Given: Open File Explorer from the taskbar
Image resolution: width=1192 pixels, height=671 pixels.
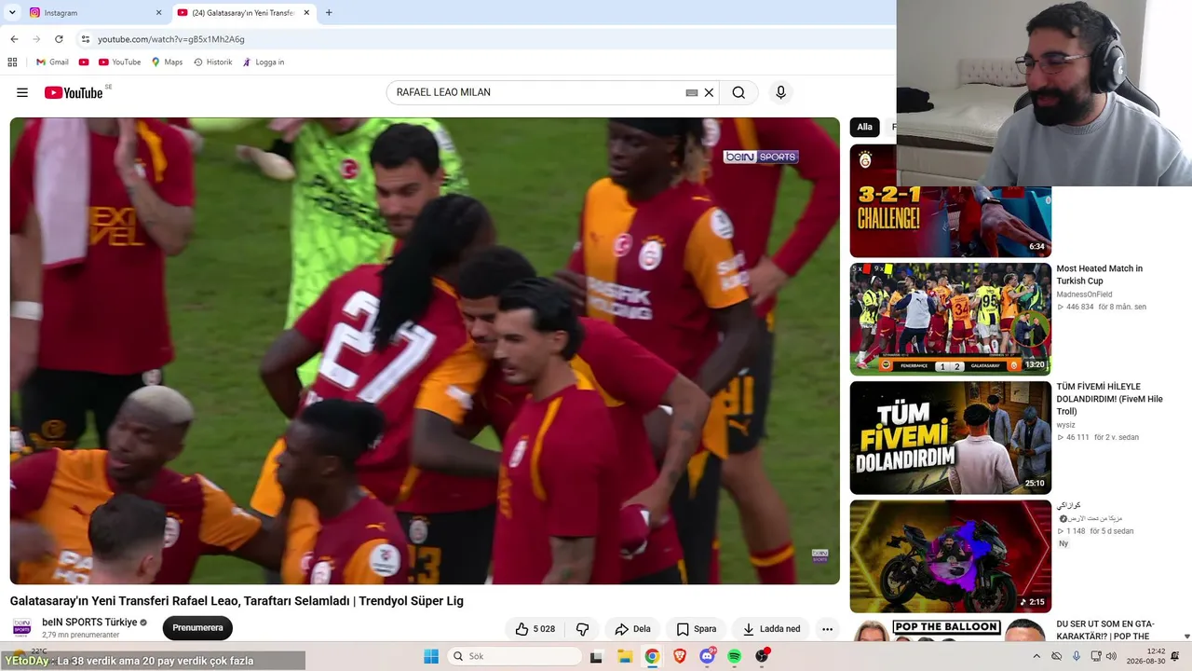Looking at the screenshot, I should (625, 656).
